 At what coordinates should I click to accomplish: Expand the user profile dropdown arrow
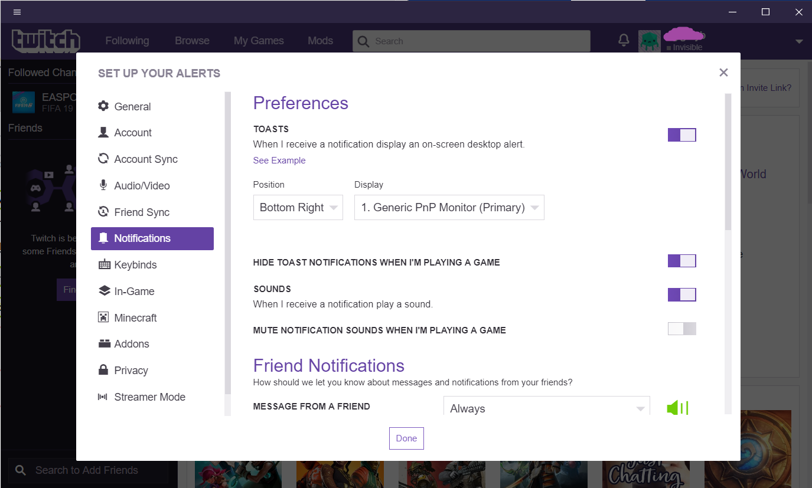pyautogui.click(x=799, y=41)
